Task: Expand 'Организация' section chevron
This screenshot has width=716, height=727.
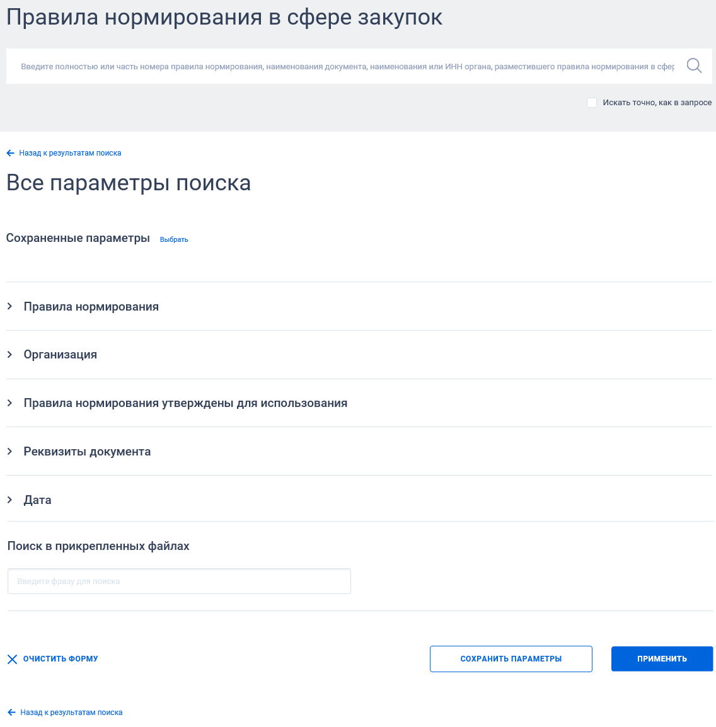Action: pos(9,354)
